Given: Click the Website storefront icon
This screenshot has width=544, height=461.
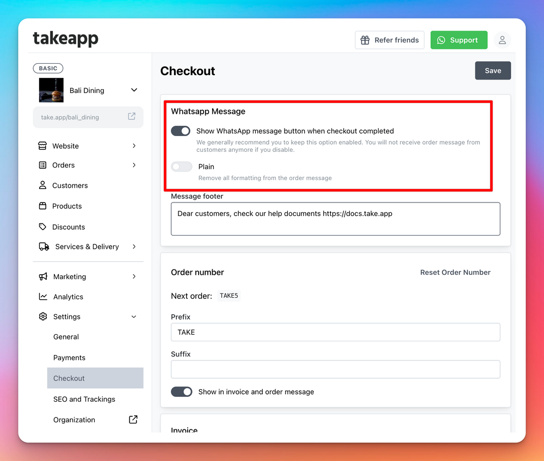Looking at the screenshot, I should [42, 146].
